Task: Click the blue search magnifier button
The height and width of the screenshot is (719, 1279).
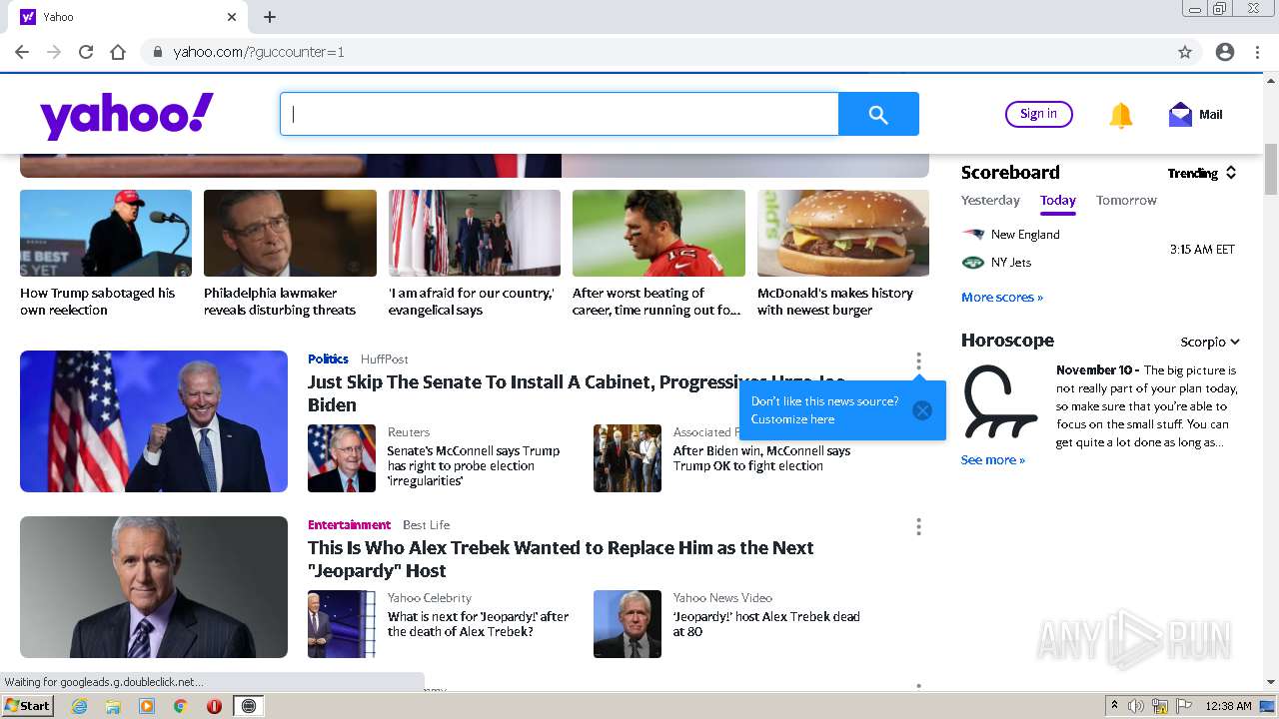Action: (x=878, y=114)
